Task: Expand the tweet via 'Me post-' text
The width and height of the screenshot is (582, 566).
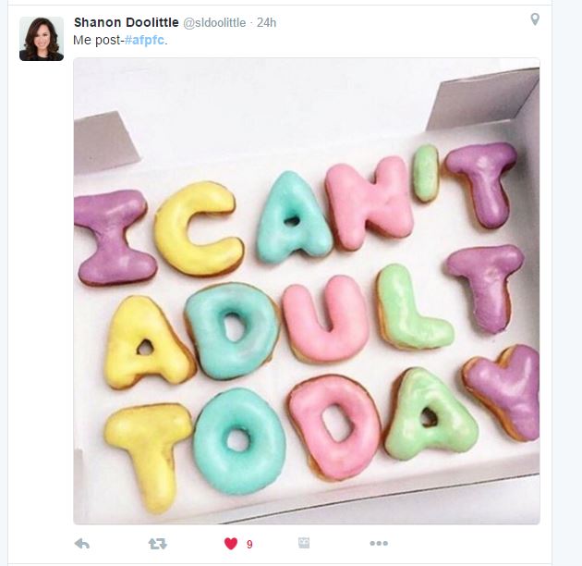Action: pyautogui.click(x=98, y=40)
